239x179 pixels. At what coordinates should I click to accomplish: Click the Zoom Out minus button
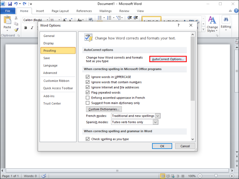coord(200,176)
